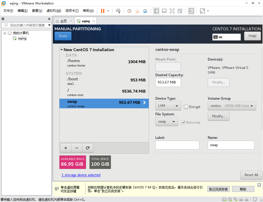This screenshot has height=202, width=263.
Task: Open the 选项卡(T) menu
Action: (x=72, y=11)
